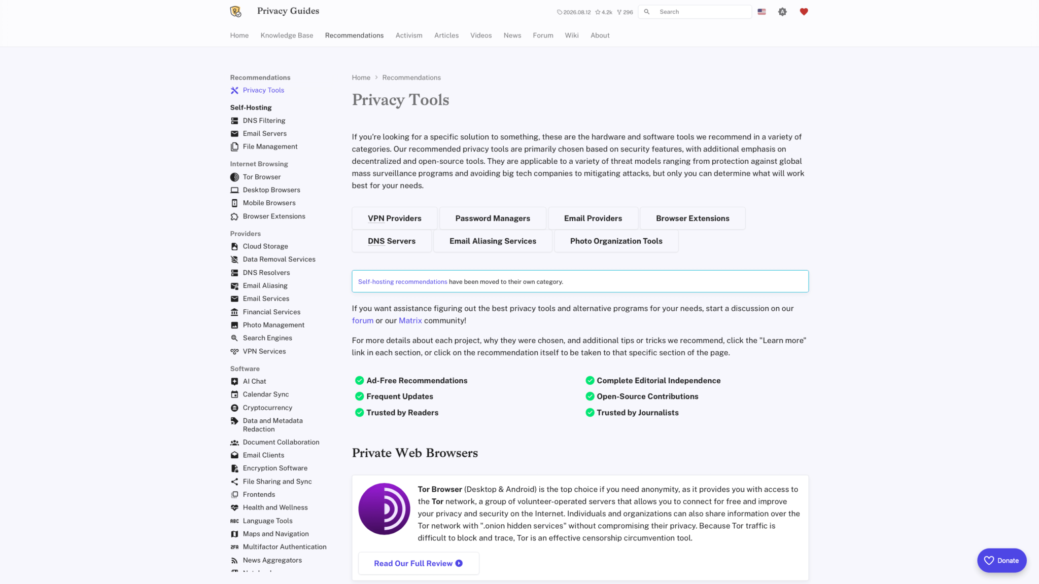
Task: Click the Photo Organization Tools button
Action: pos(616,241)
